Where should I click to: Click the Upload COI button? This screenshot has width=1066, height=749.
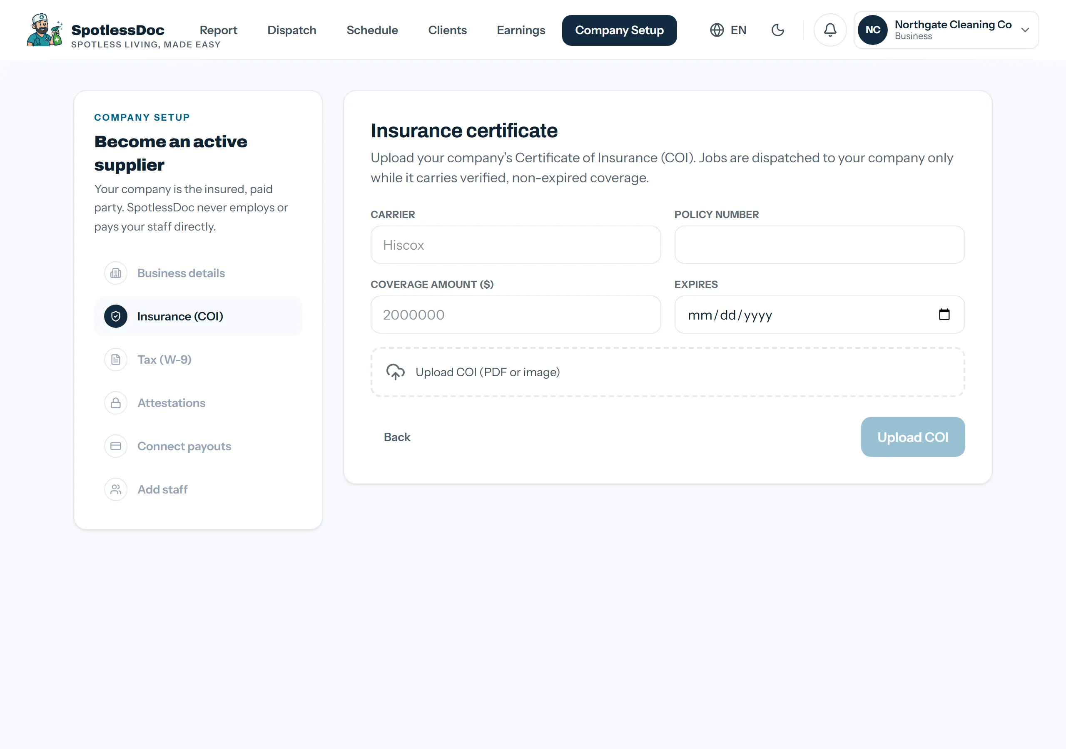tap(913, 437)
